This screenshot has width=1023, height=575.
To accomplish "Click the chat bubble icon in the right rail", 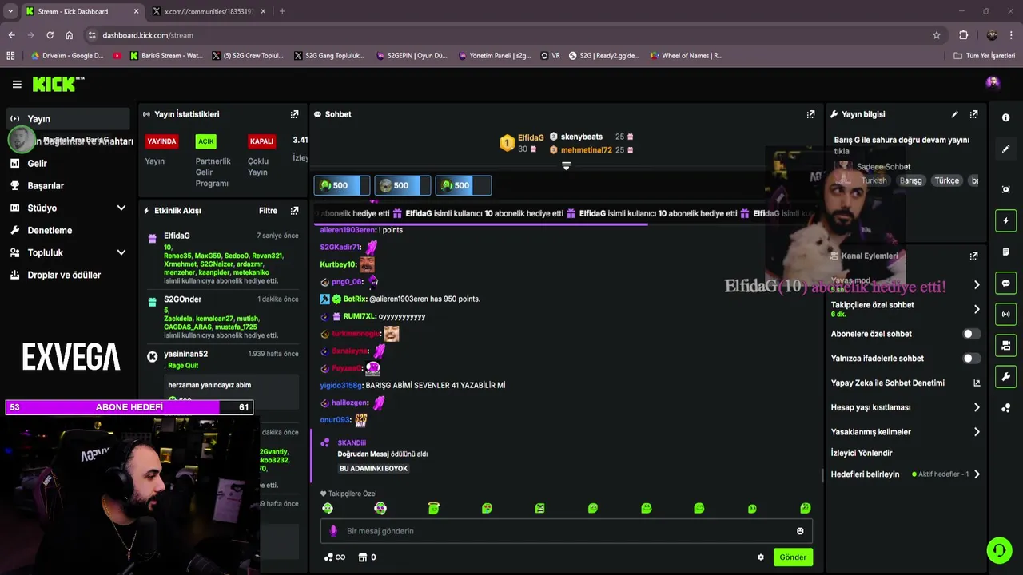I will [1005, 283].
